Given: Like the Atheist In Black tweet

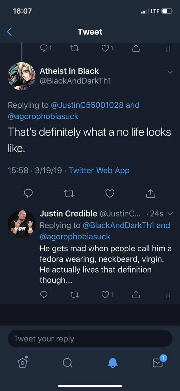Looking at the screenshot, I should tap(110, 193).
